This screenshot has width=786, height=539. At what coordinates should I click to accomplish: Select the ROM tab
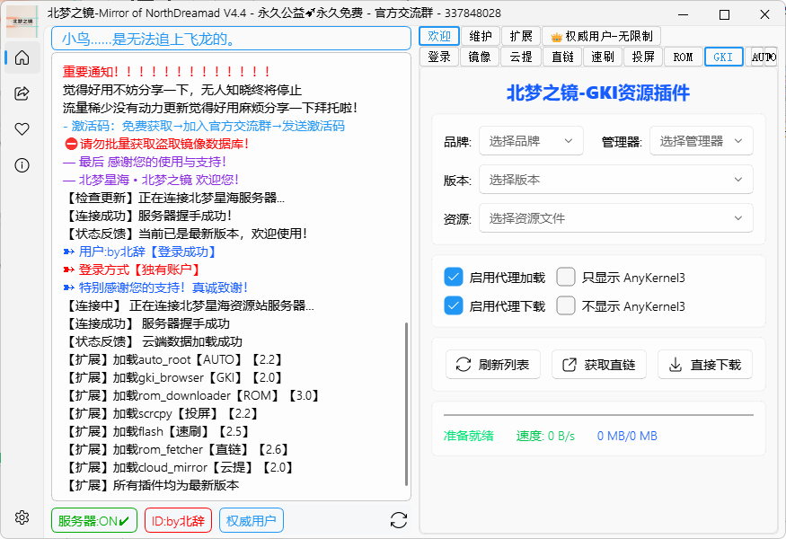tap(682, 57)
